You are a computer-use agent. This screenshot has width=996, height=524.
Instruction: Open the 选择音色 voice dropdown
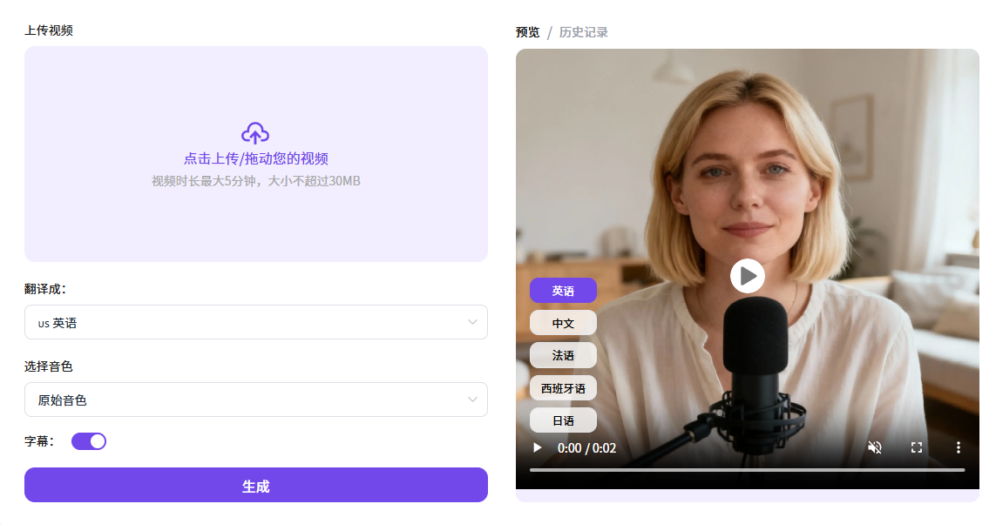click(255, 400)
